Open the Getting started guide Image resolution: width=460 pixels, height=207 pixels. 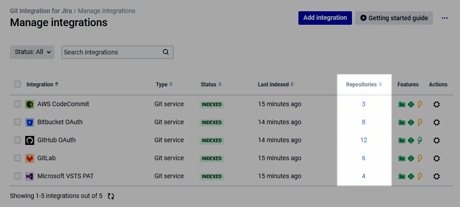394,18
